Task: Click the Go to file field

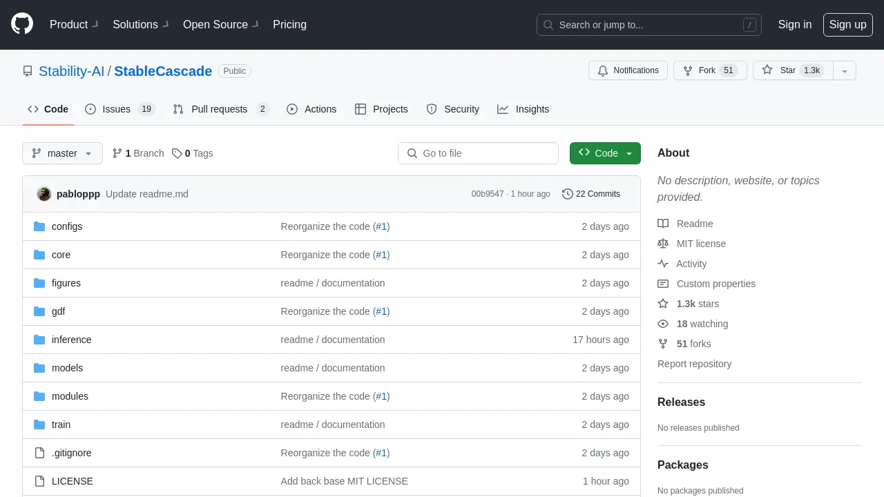Action: tap(478, 153)
